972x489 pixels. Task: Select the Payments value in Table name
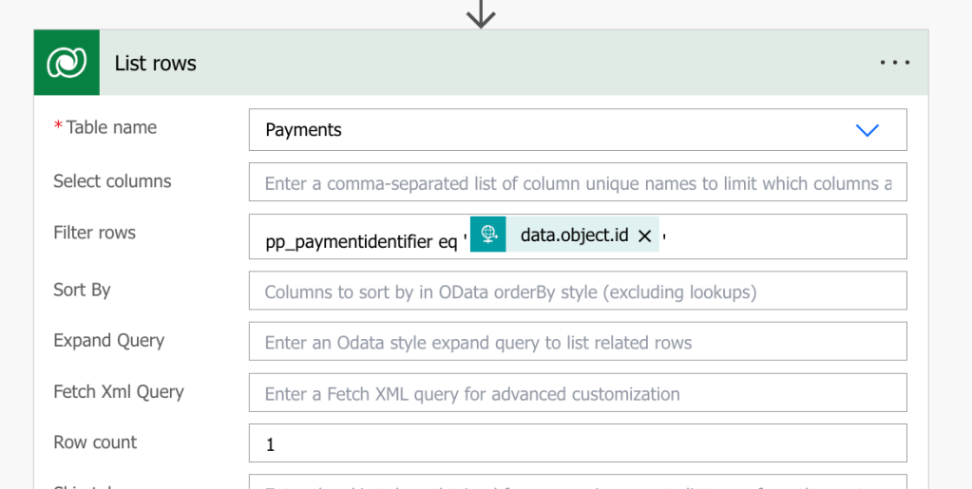pos(304,130)
